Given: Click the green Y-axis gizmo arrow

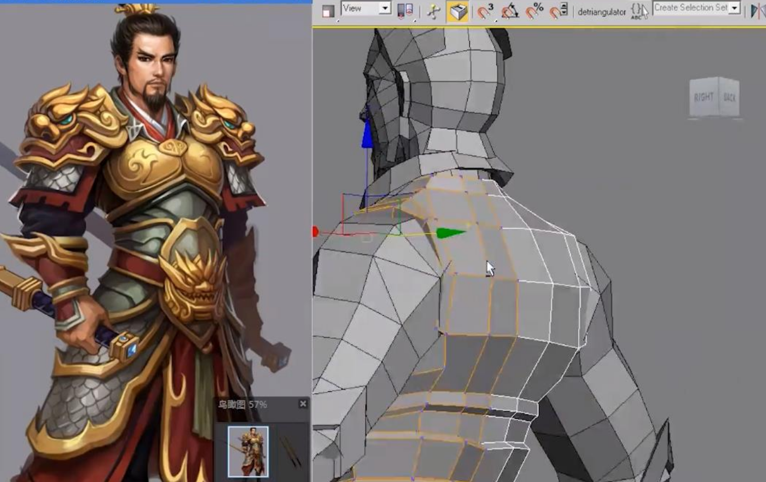Looking at the screenshot, I should coord(450,233).
